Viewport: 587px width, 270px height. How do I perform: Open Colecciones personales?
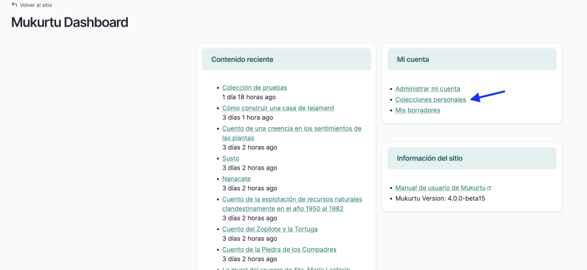(430, 100)
